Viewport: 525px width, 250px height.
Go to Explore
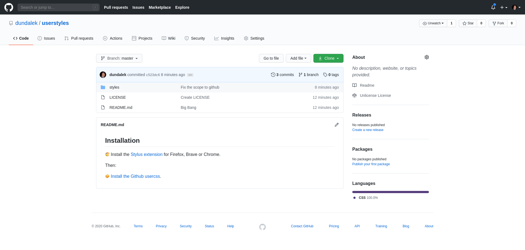click(x=182, y=7)
